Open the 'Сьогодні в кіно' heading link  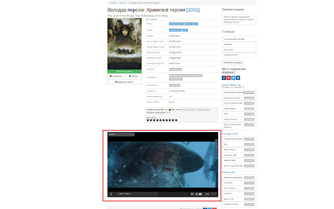point(230,134)
